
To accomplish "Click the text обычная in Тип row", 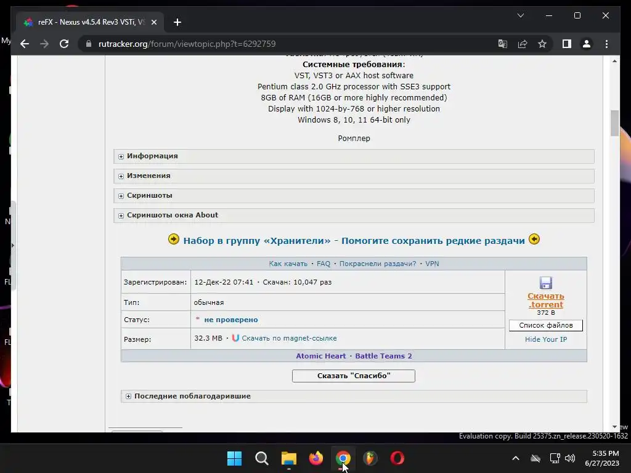I will (209, 302).
